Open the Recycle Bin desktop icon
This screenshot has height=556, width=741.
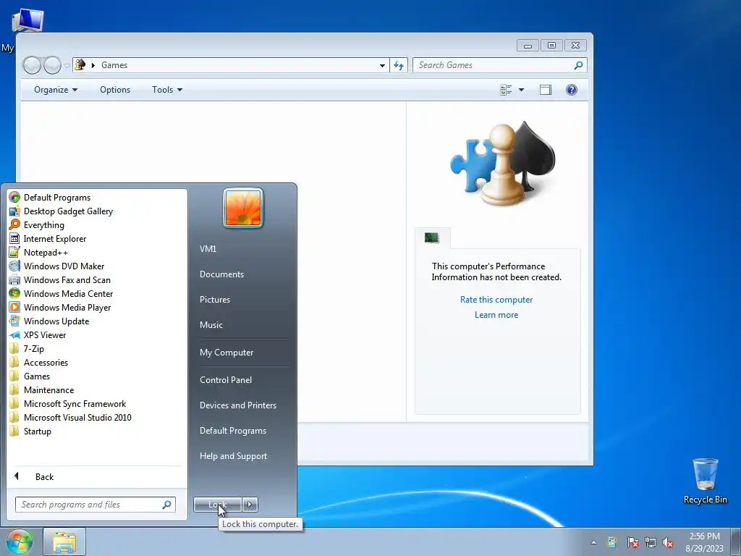(x=705, y=481)
